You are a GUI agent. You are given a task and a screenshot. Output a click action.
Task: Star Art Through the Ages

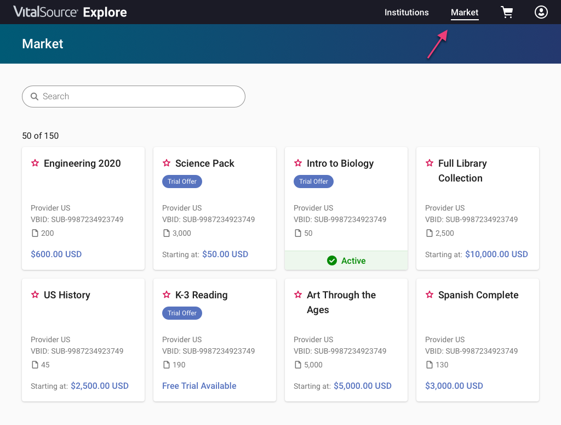298,295
